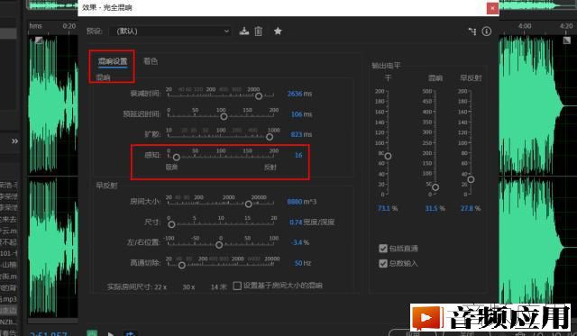Open the channel map routing icon
Viewport: 577px width, 336px height.
(472, 32)
